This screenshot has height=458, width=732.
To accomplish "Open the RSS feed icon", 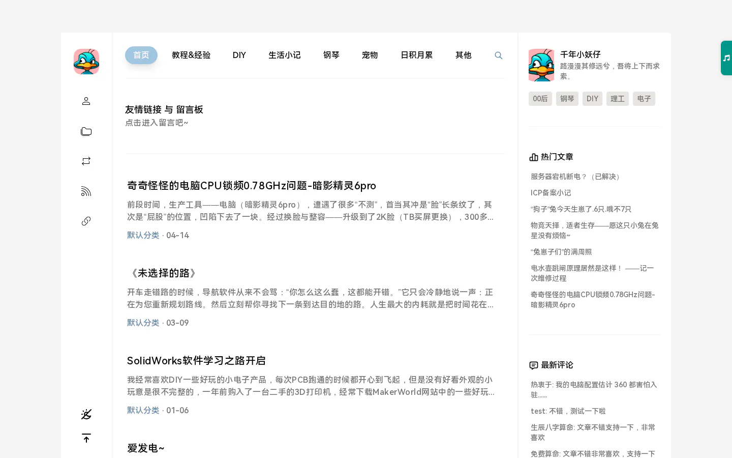I will (x=86, y=191).
